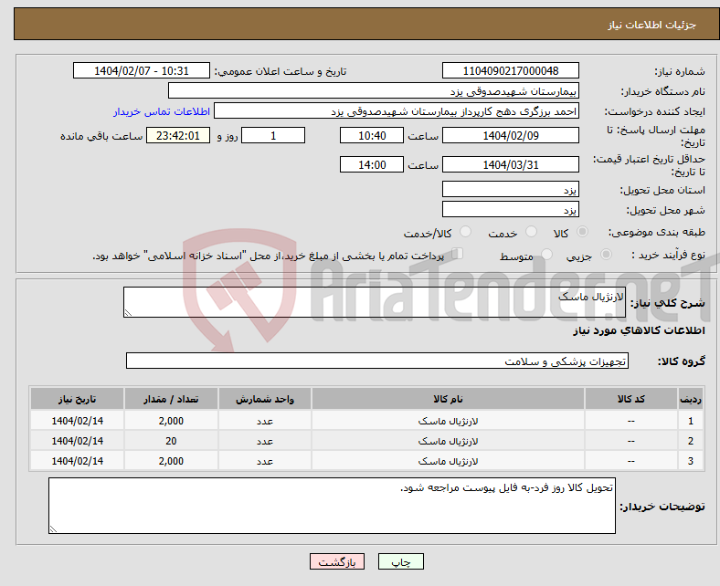
Task: Select the متوسط purchase type radio
Action: point(547,255)
